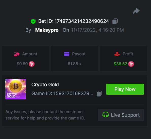Viewport: 151px width, 139px height.
Task: Open Live Support chat
Action: tap(121, 115)
